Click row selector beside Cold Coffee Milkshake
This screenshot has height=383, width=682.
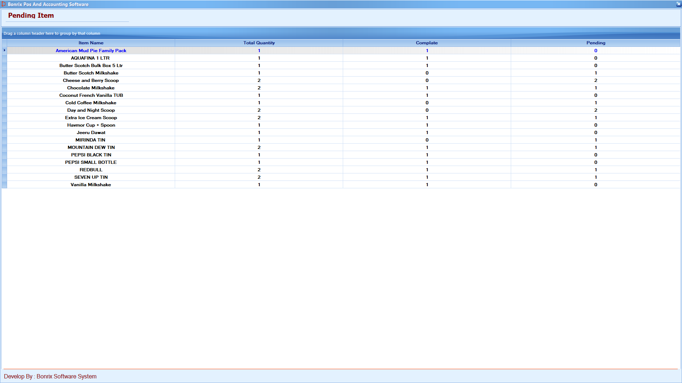pos(4,103)
